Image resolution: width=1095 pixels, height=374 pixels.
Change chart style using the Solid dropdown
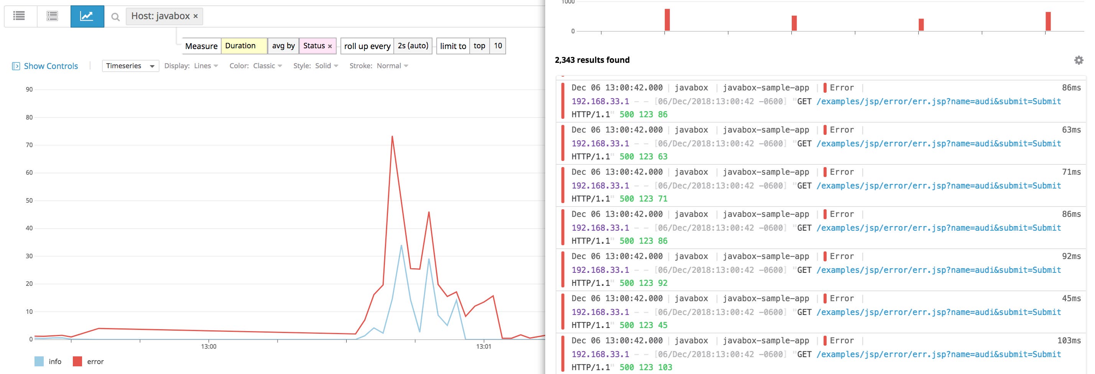coord(326,66)
